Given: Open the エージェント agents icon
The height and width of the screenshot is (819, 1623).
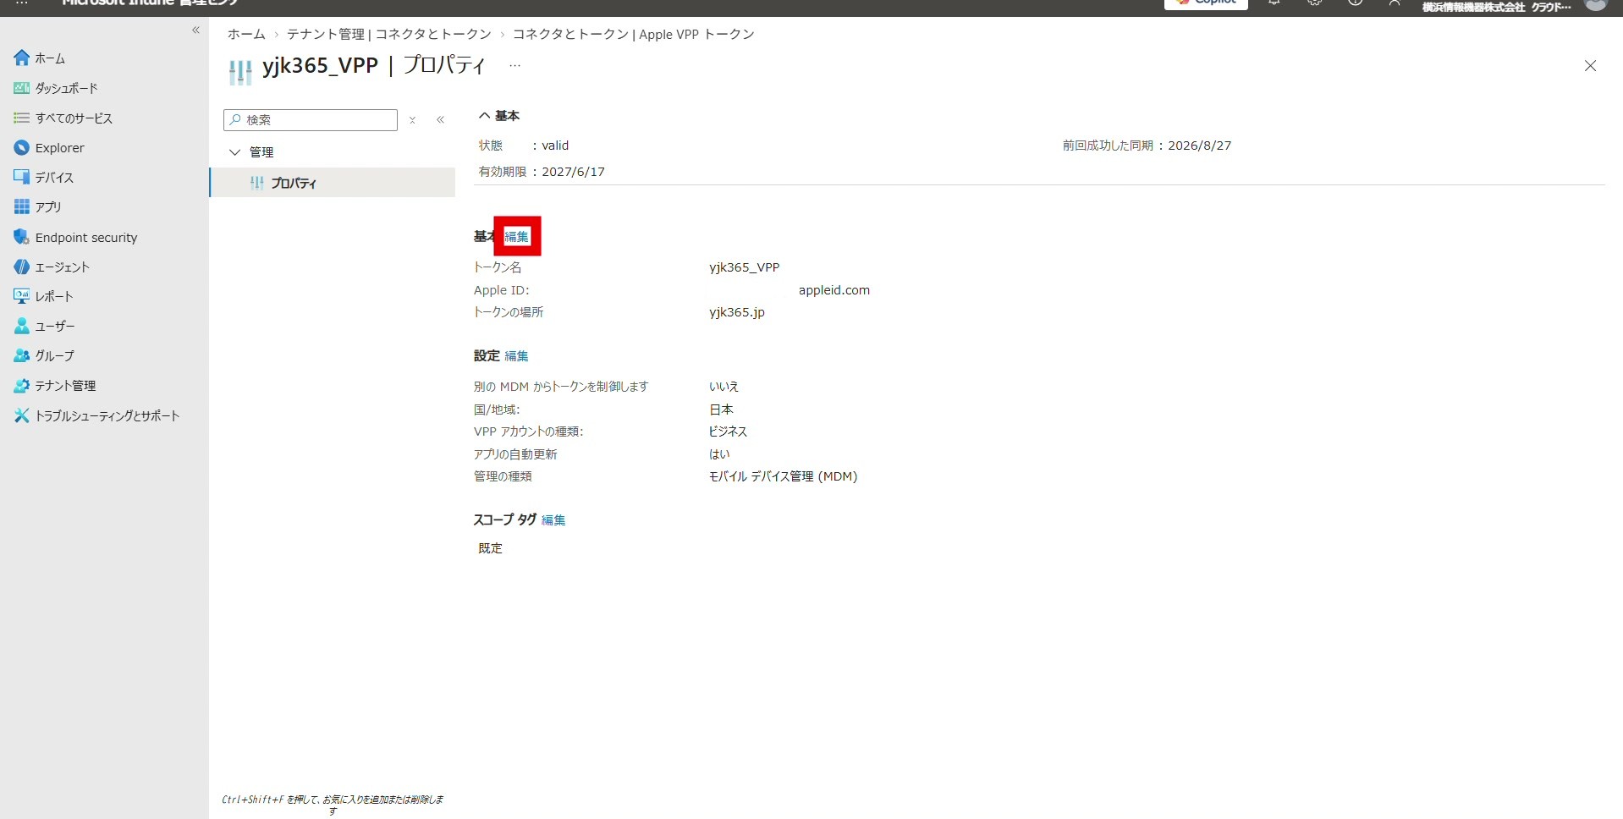Looking at the screenshot, I should tap(22, 267).
